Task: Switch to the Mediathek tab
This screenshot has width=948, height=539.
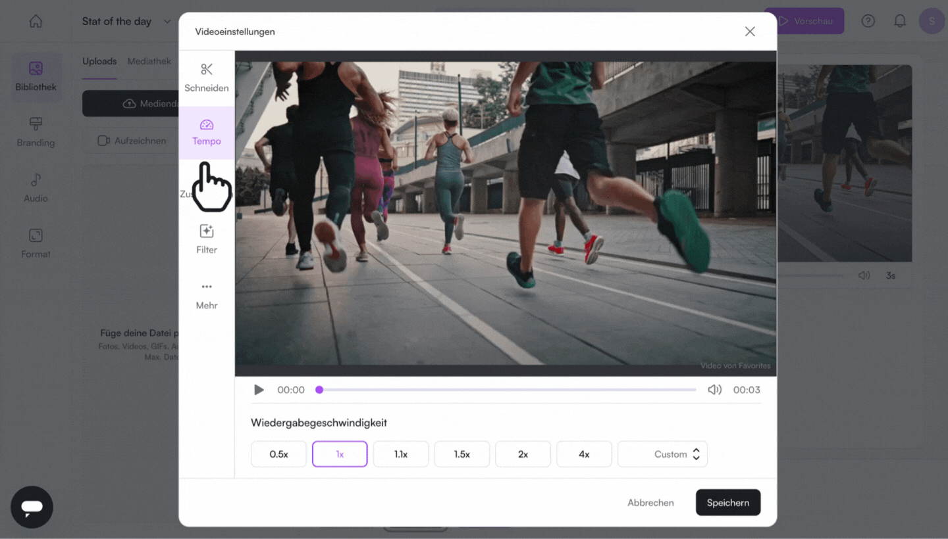Action: point(149,61)
